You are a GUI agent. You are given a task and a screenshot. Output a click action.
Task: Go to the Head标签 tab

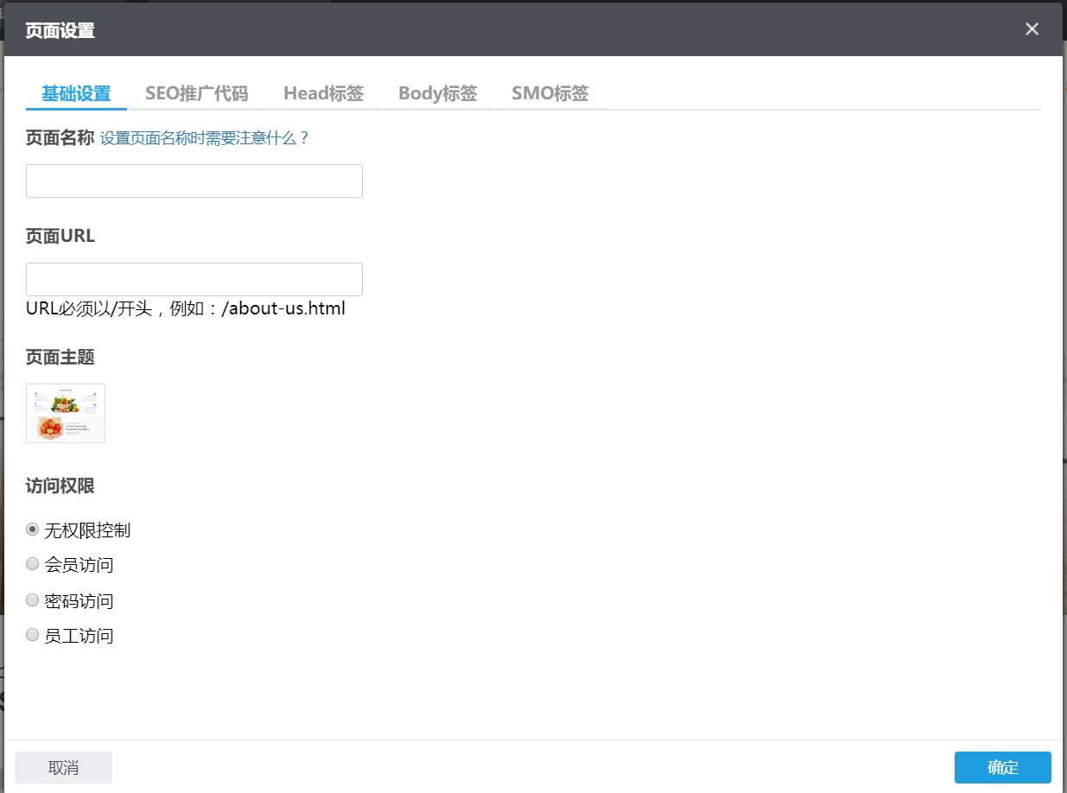tap(323, 93)
